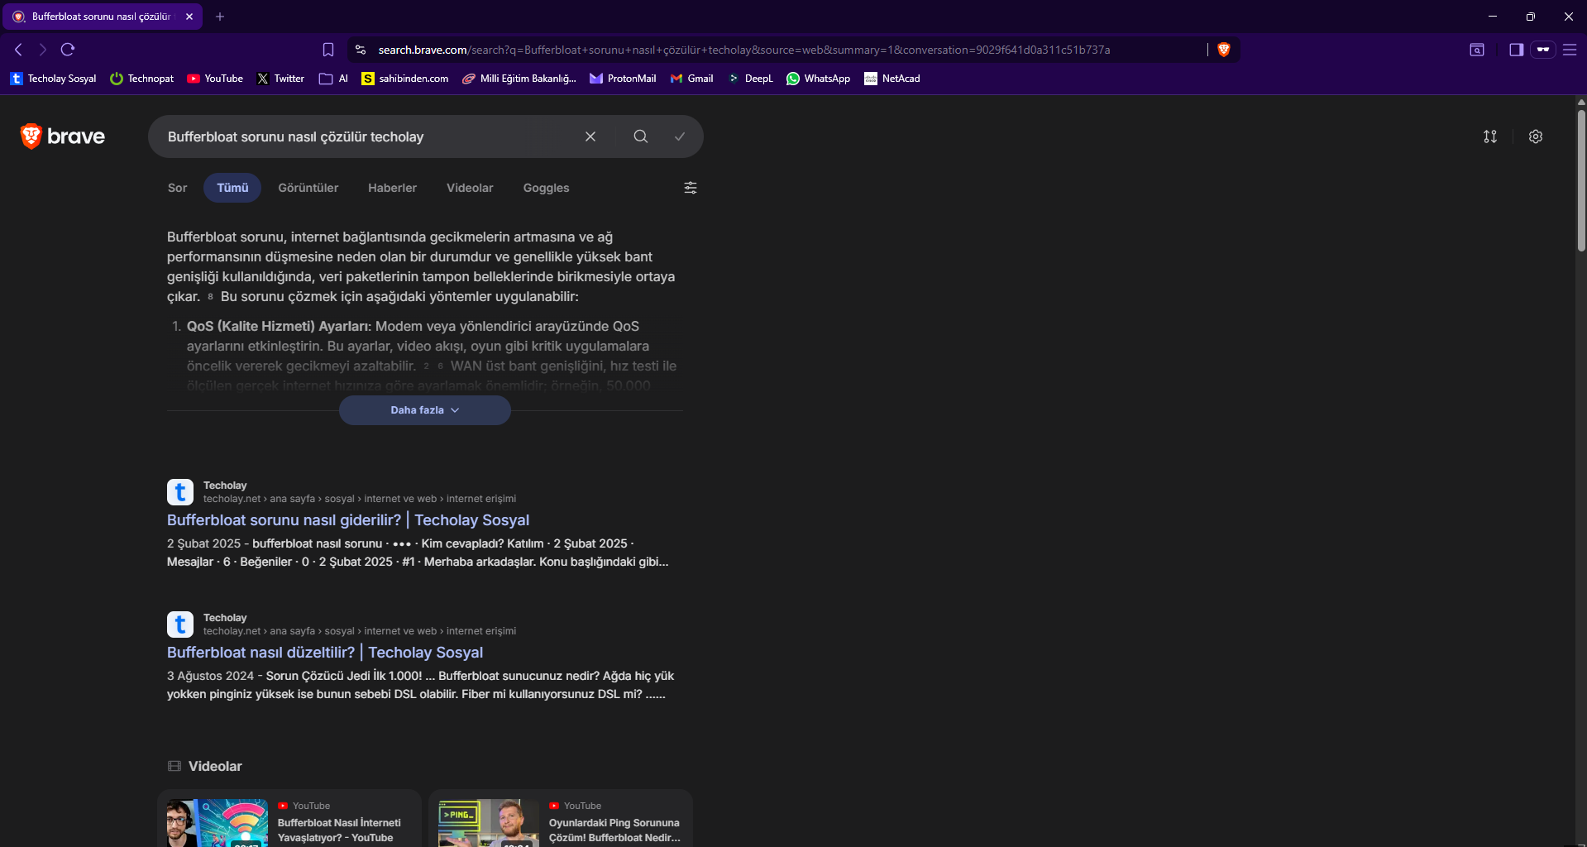Click the breadcrumb URL above 'nasıl düzeltilir' result

360,631
